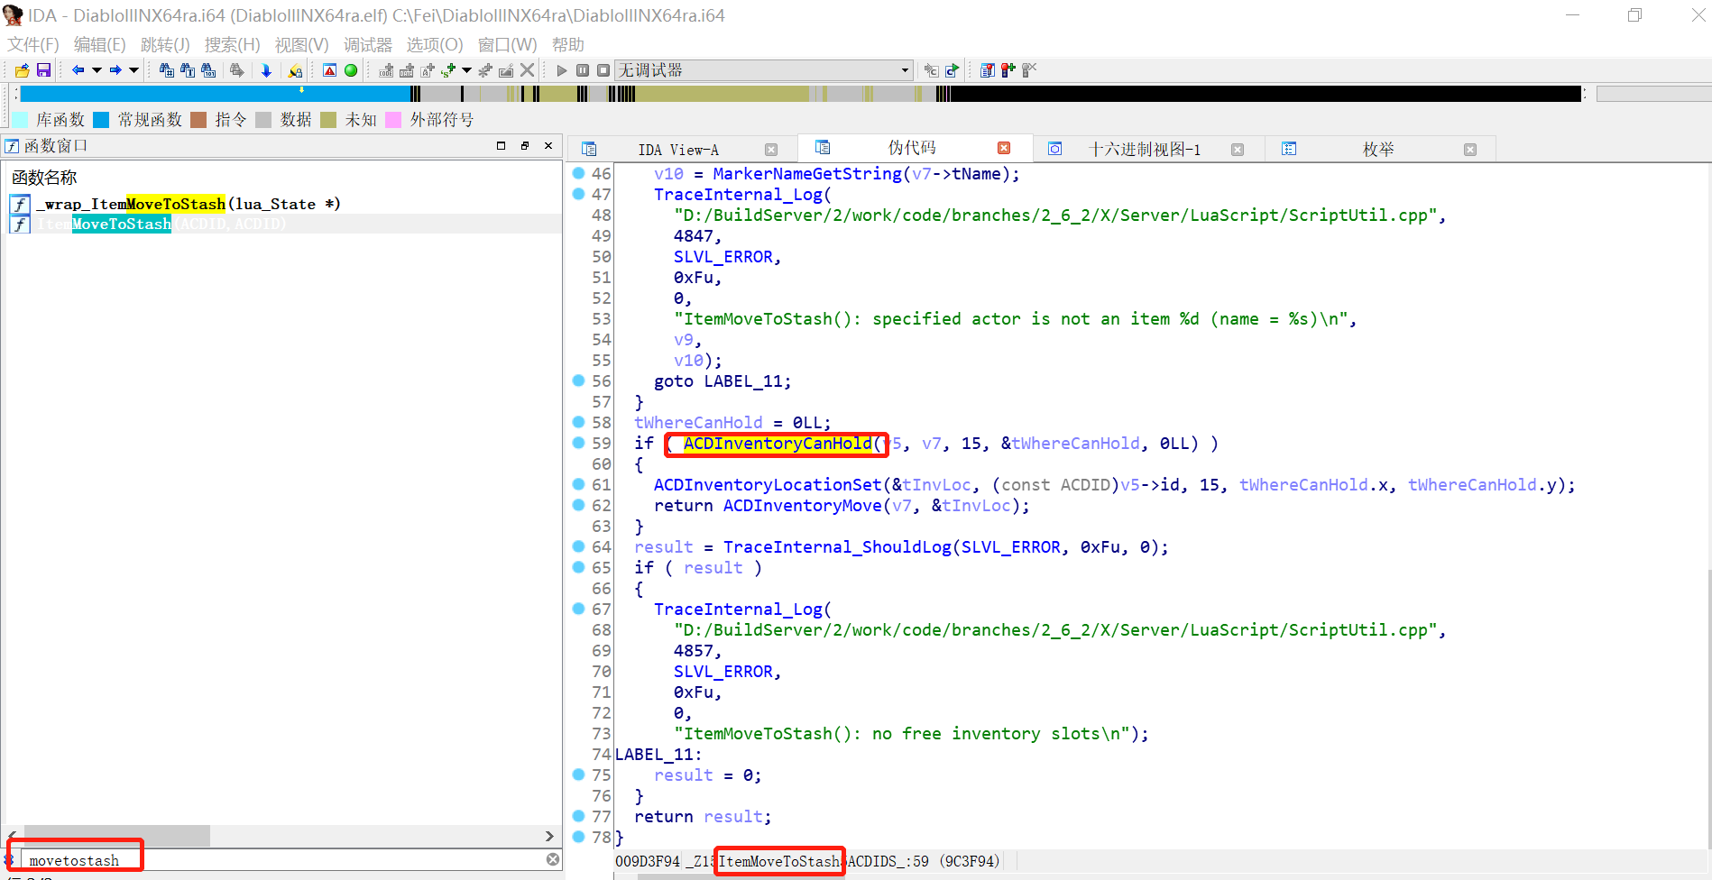The height and width of the screenshot is (880, 1712).
Task: Expand the dropdown arrow beside the green plus icon
Action: (466, 70)
